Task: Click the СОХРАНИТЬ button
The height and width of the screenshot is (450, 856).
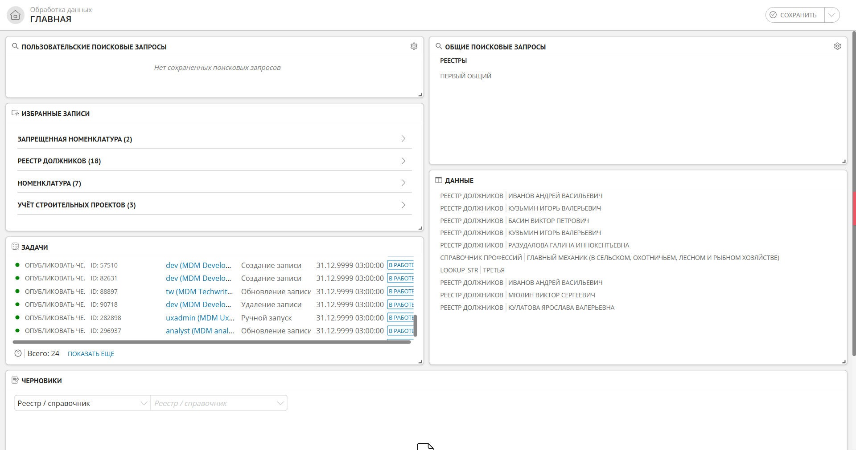Action: point(795,15)
